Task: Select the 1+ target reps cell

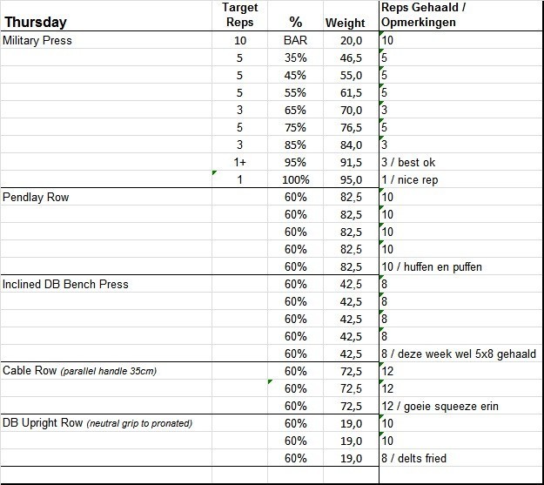Action: point(239,163)
